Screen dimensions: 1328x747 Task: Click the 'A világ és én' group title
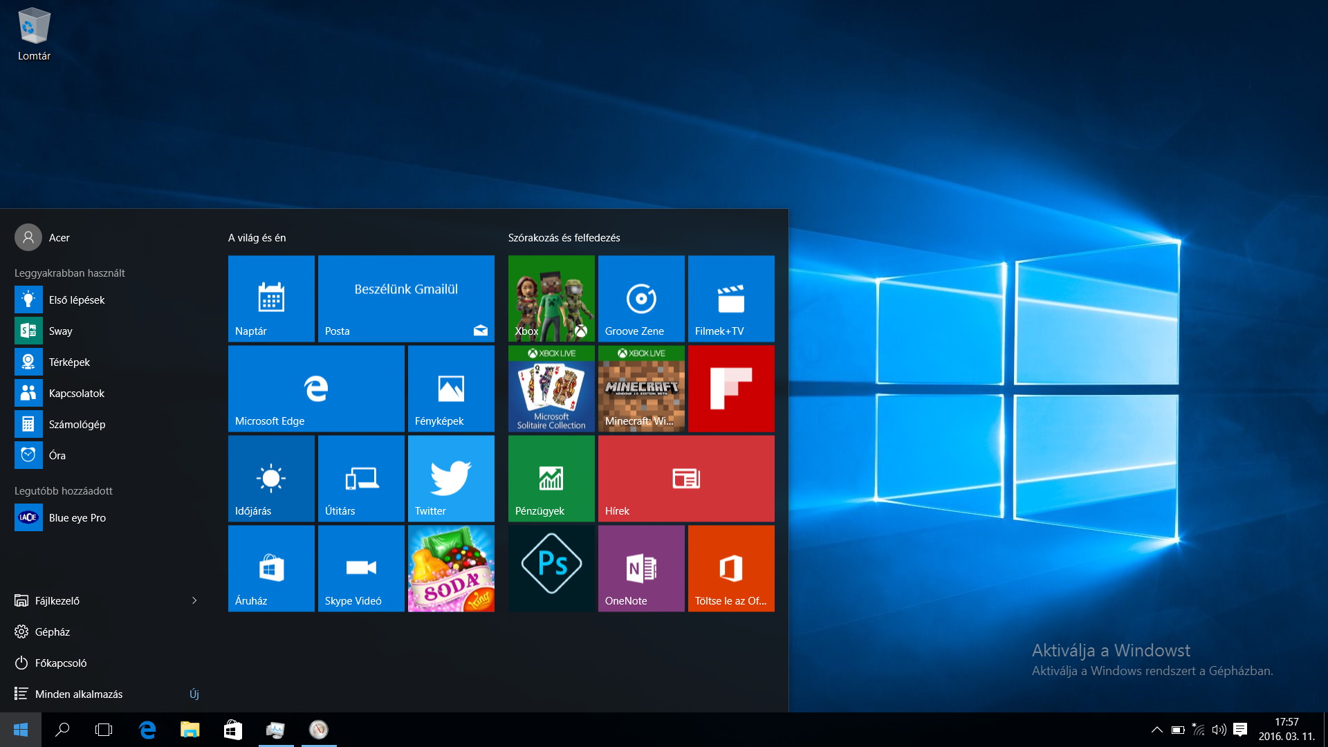257,238
